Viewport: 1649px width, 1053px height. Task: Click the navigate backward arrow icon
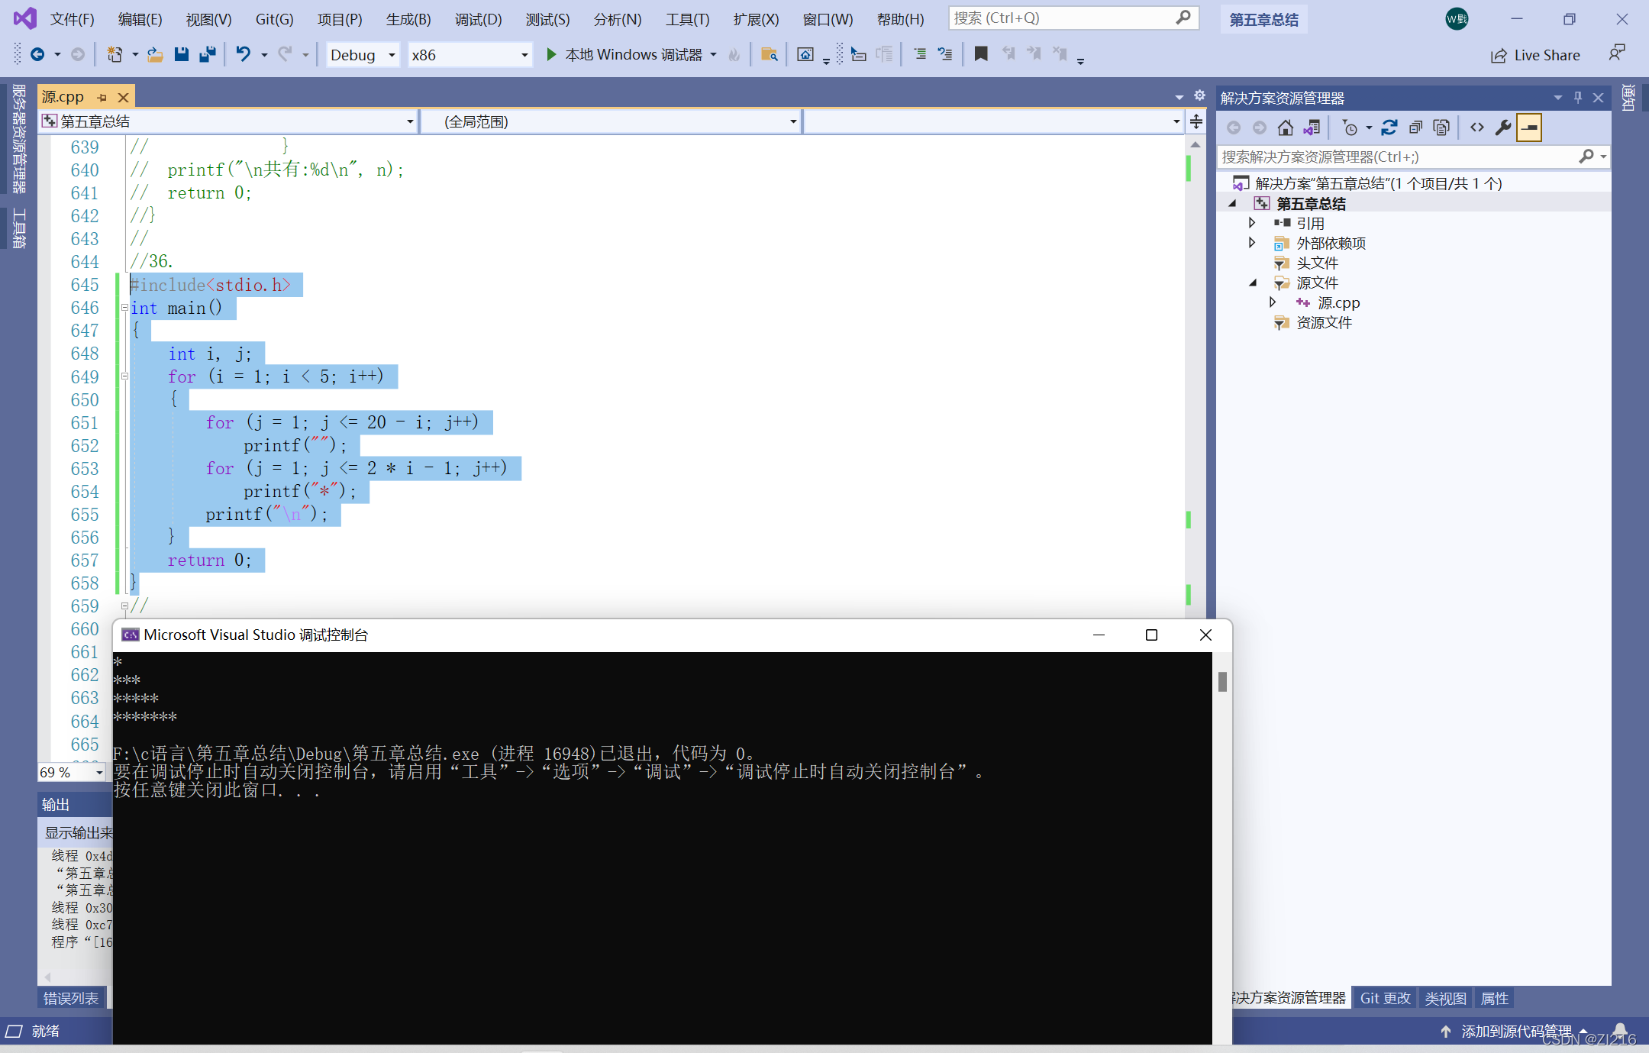37,54
